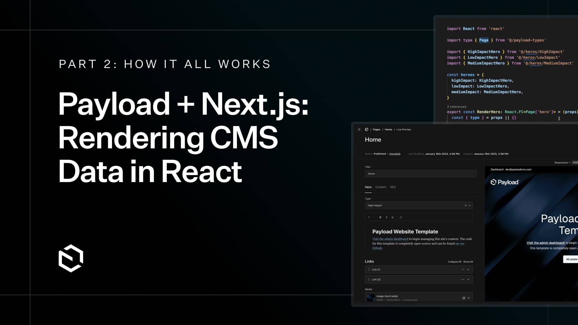Clear the High Impact type selection
The height and width of the screenshot is (325, 578).
tap(465, 206)
